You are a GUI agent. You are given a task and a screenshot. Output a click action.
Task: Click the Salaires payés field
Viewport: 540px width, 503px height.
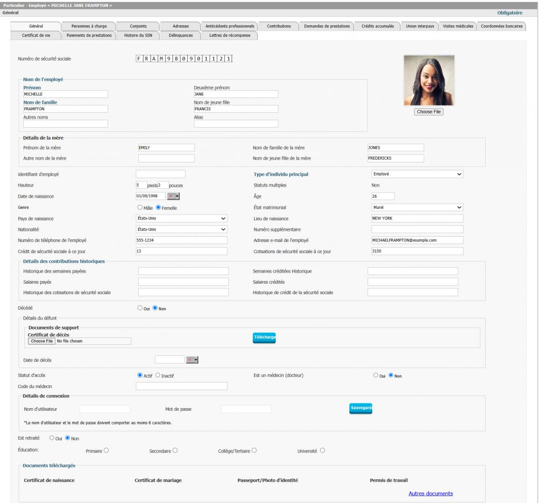(183, 282)
